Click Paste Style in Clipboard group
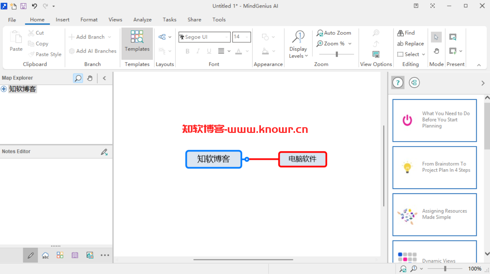 pyautogui.click(x=45, y=54)
